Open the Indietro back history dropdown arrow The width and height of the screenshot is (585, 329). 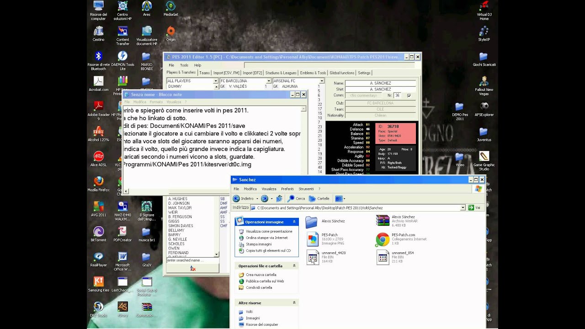257,199
